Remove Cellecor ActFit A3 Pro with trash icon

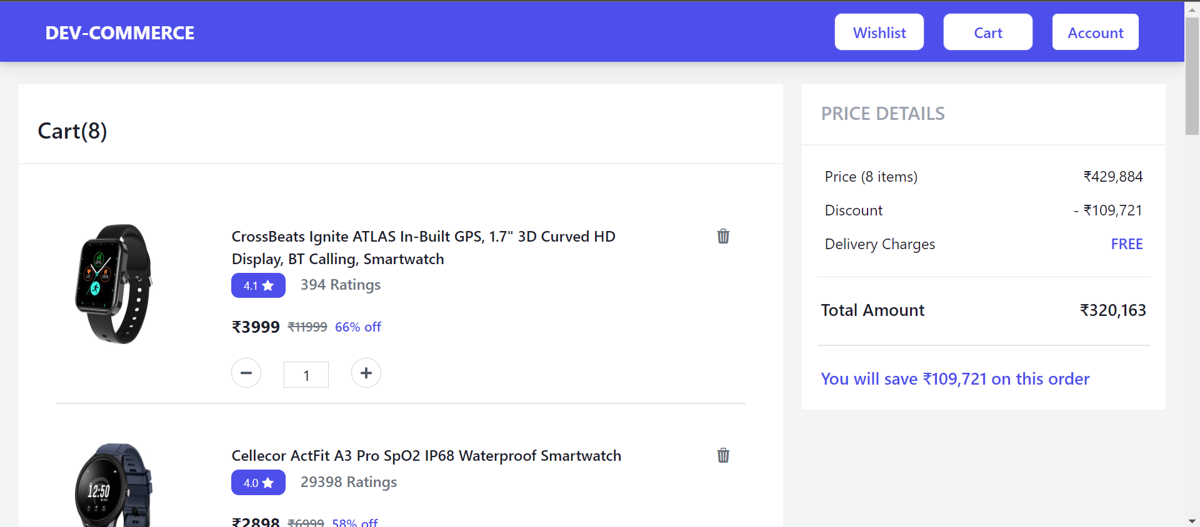pyautogui.click(x=723, y=455)
